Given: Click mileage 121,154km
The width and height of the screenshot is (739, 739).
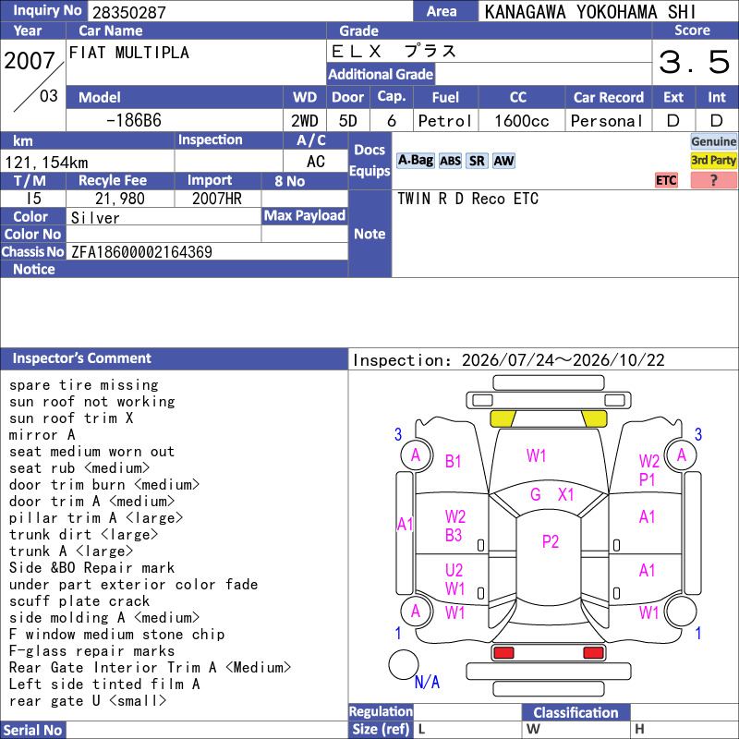Looking at the screenshot, I should (46, 163).
